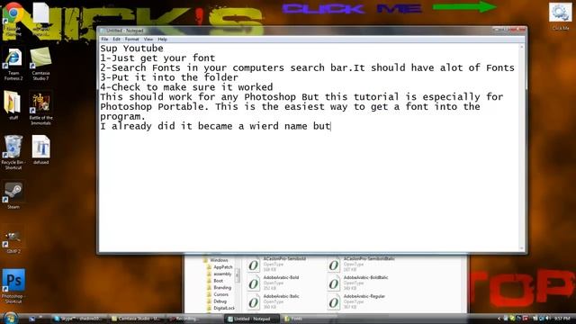576x324 pixels.
Task: Open Notepad's Help menu
Action: click(x=162, y=40)
